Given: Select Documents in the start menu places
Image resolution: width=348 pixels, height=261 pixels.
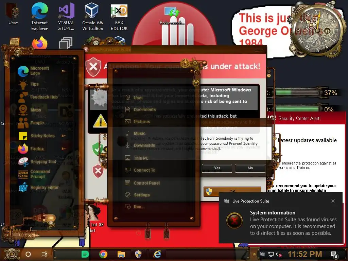Looking at the screenshot, I should (x=140, y=110).
